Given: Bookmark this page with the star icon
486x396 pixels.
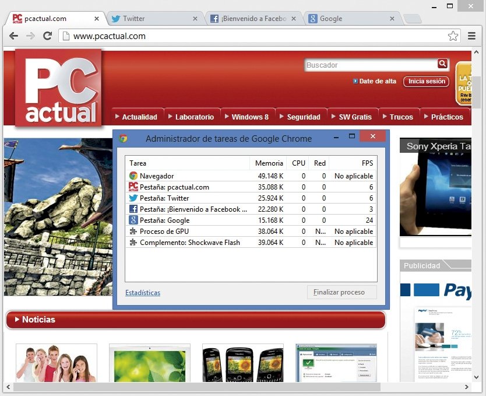Looking at the screenshot, I should tap(453, 36).
